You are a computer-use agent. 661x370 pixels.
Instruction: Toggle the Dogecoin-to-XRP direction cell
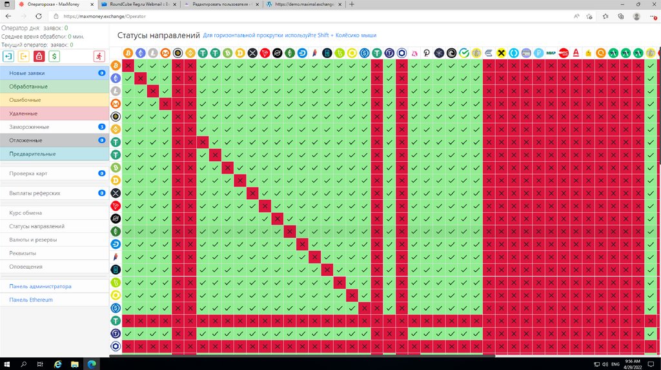click(x=252, y=180)
